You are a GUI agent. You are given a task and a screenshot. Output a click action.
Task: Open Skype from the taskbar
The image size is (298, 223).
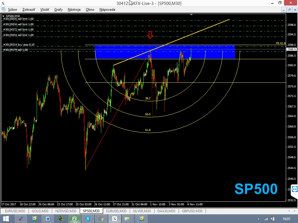point(88,219)
